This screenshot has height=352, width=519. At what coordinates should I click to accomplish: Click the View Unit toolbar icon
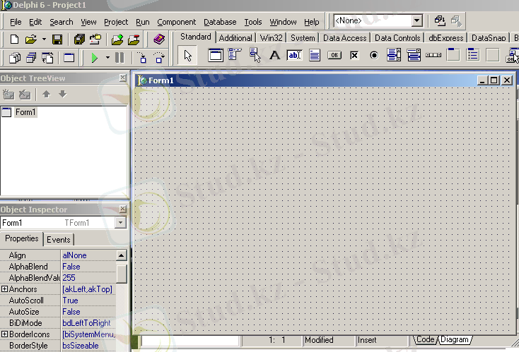click(x=15, y=58)
